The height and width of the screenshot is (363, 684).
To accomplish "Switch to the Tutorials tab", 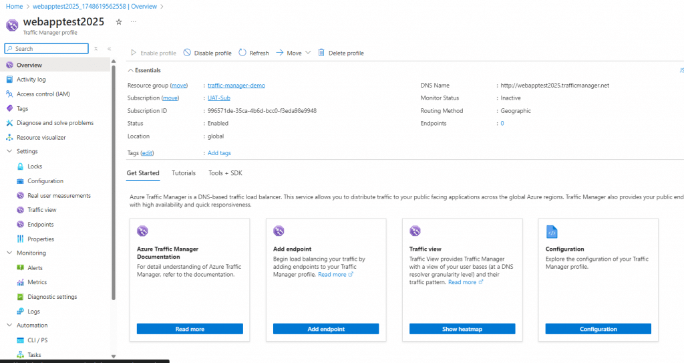I will click(x=184, y=173).
